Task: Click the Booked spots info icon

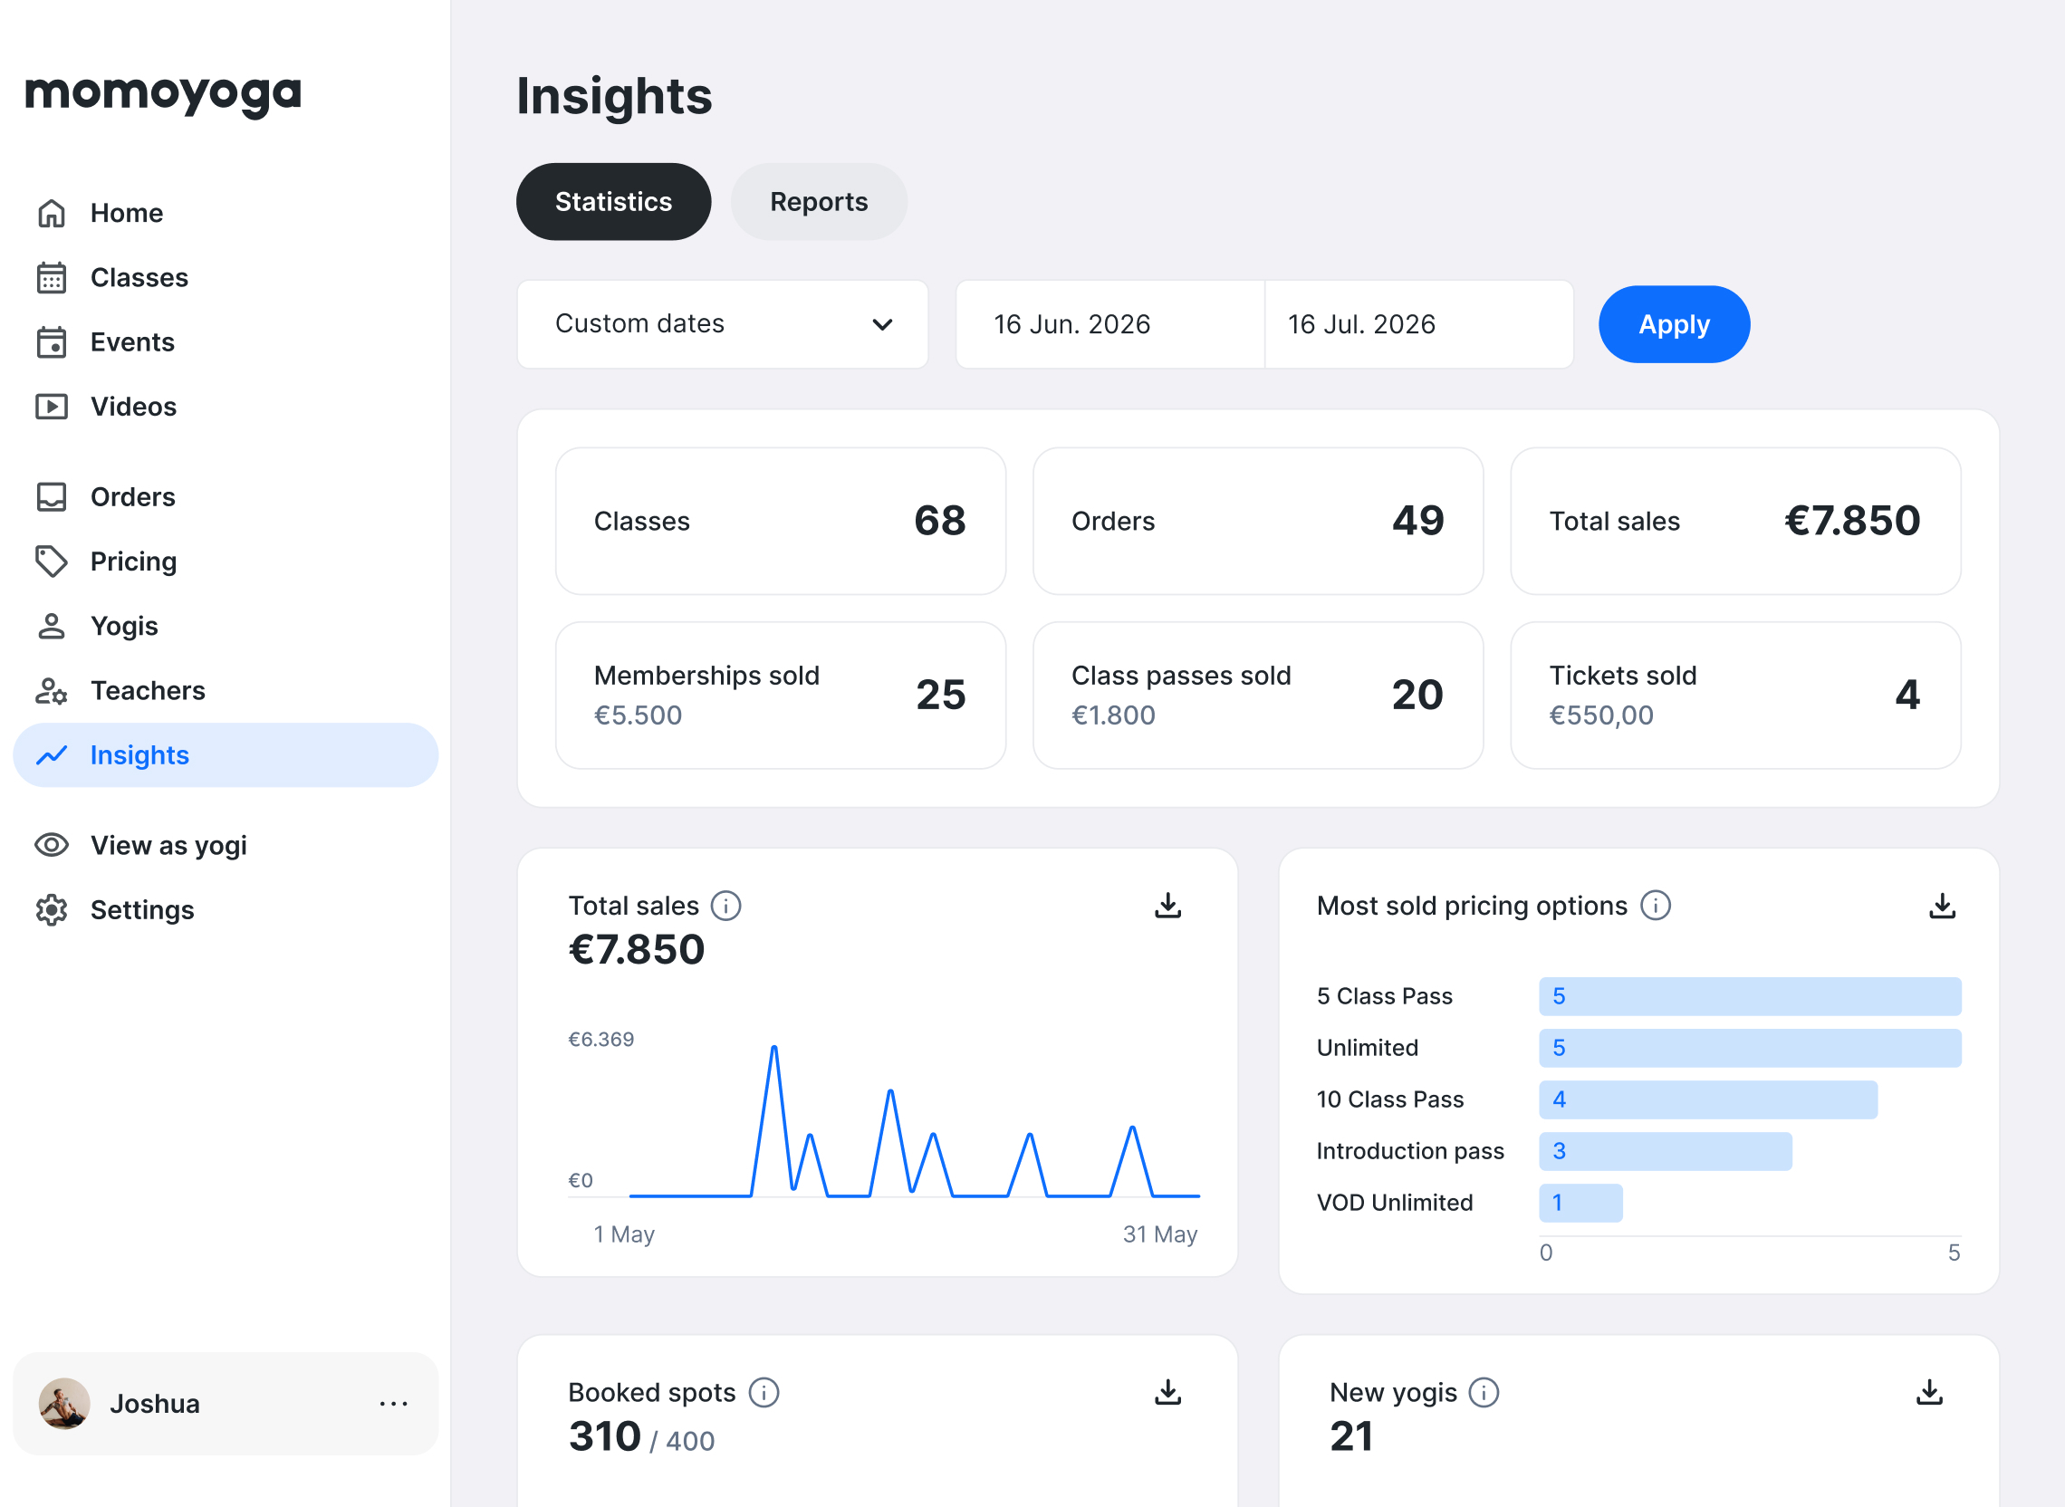Action: pyautogui.click(x=764, y=1392)
